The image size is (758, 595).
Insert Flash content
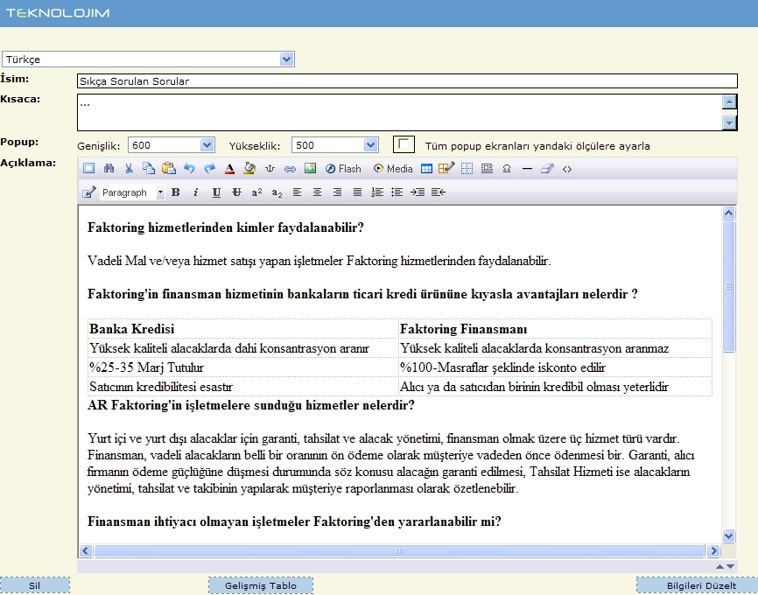tap(343, 168)
